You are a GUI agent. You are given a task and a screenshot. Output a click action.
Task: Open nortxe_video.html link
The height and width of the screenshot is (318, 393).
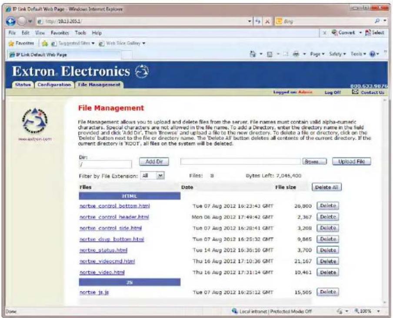[102, 272]
